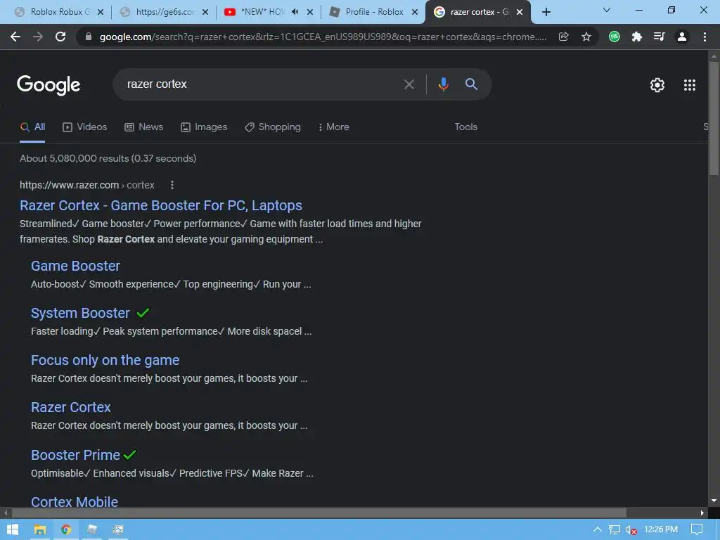Open the green extension icon
720x540 pixels.
click(614, 37)
